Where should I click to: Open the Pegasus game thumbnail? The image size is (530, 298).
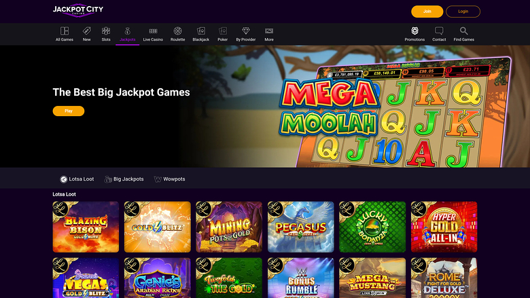coord(301,227)
